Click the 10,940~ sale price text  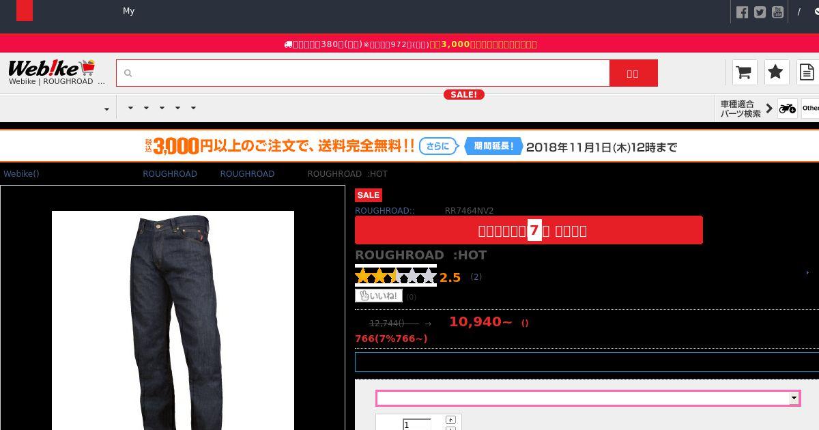point(480,321)
